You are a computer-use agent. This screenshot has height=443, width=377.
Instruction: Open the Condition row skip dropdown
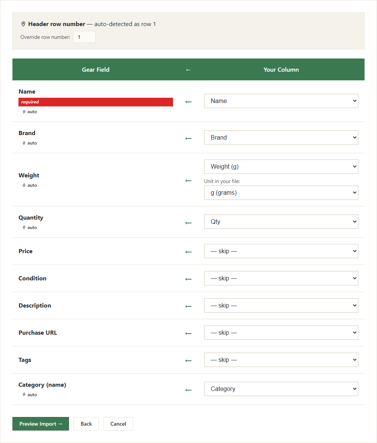click(x=281, y=278)
